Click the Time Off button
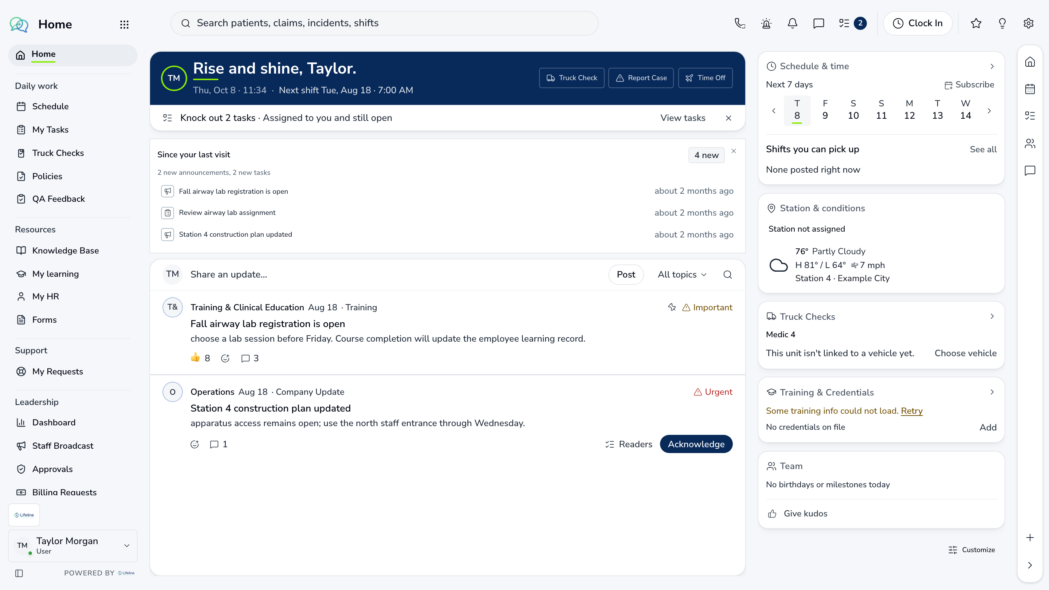Screen dimensions: 1049x590 click(705, 78)
